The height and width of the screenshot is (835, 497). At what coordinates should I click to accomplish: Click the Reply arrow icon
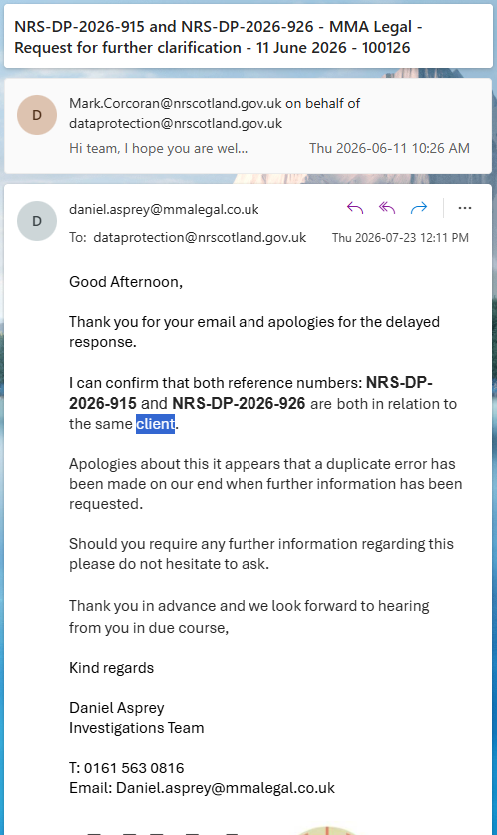point(355,208)
